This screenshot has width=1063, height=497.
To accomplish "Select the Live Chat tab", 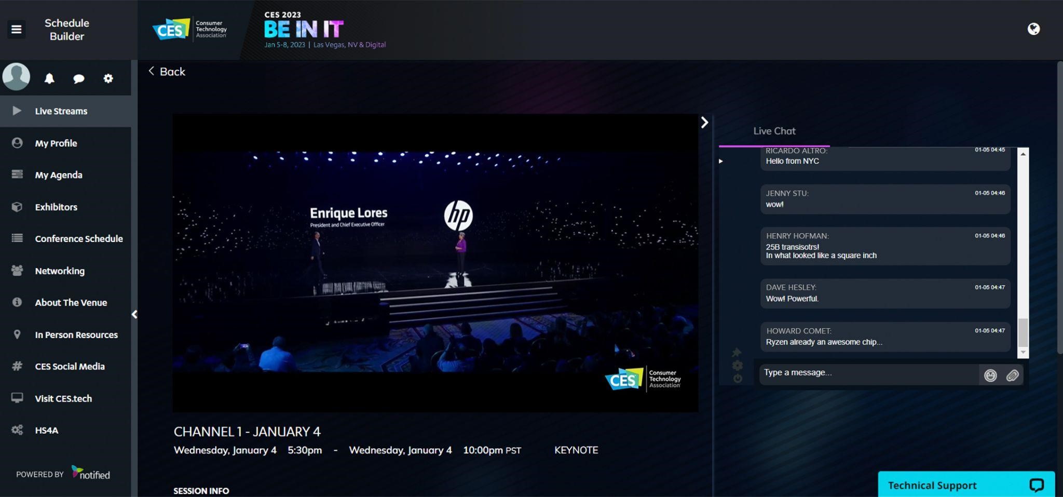I will click(774, 131).
